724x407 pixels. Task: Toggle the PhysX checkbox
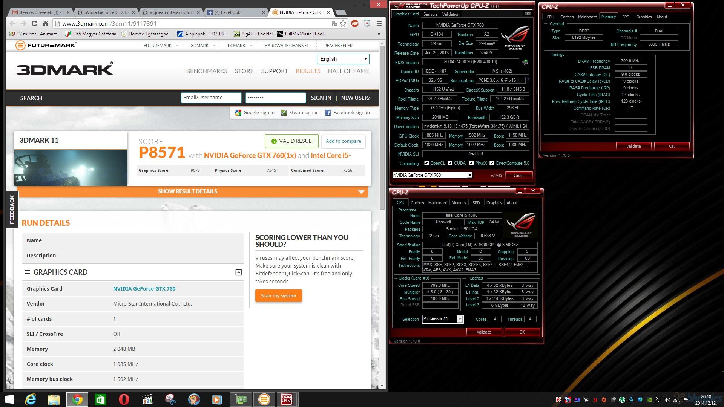471,163
